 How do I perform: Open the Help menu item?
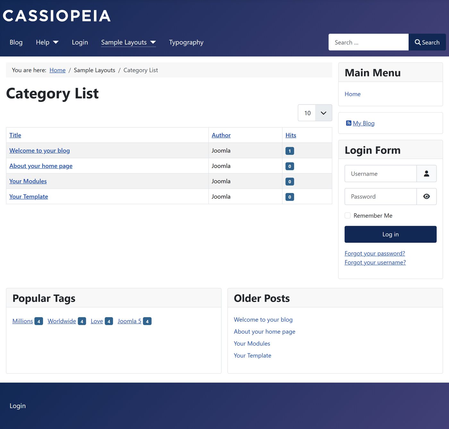pos(43,42)
